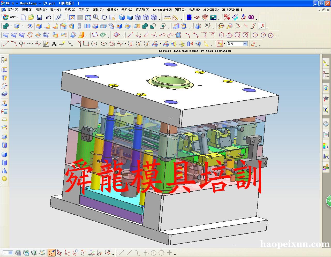Select the text annotation 'A' tool
Screen dimensions: 331x257
point(54,44)
